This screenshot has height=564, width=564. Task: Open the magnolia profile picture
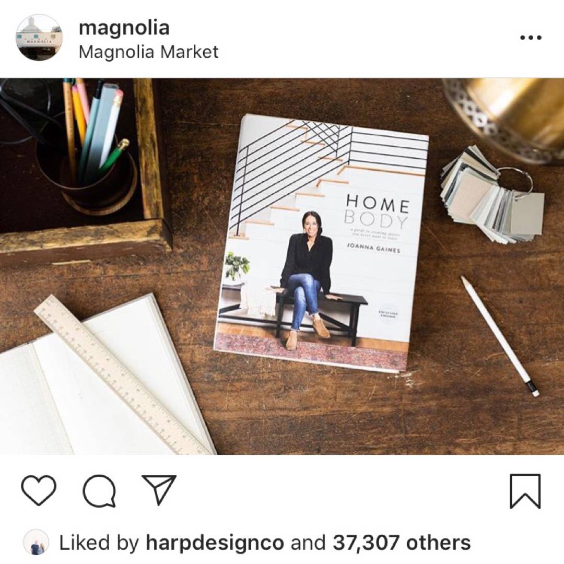tap(39, 38)
